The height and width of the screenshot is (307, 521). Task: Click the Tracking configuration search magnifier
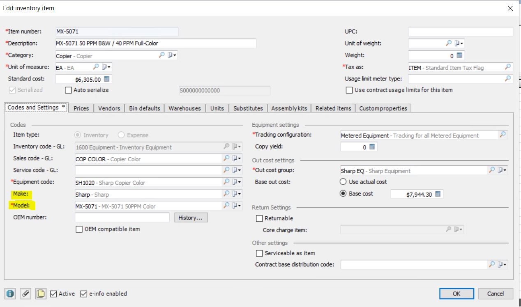coord(503,135)
